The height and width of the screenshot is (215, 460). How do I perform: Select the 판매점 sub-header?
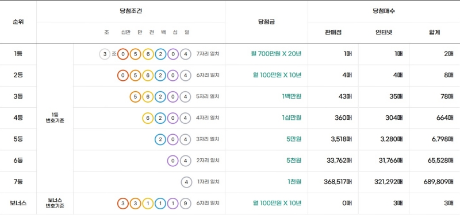pos(333,33)
